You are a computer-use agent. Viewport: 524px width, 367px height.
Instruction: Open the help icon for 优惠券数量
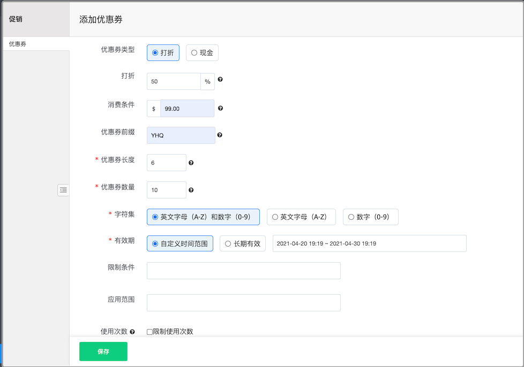click(191, 189)
